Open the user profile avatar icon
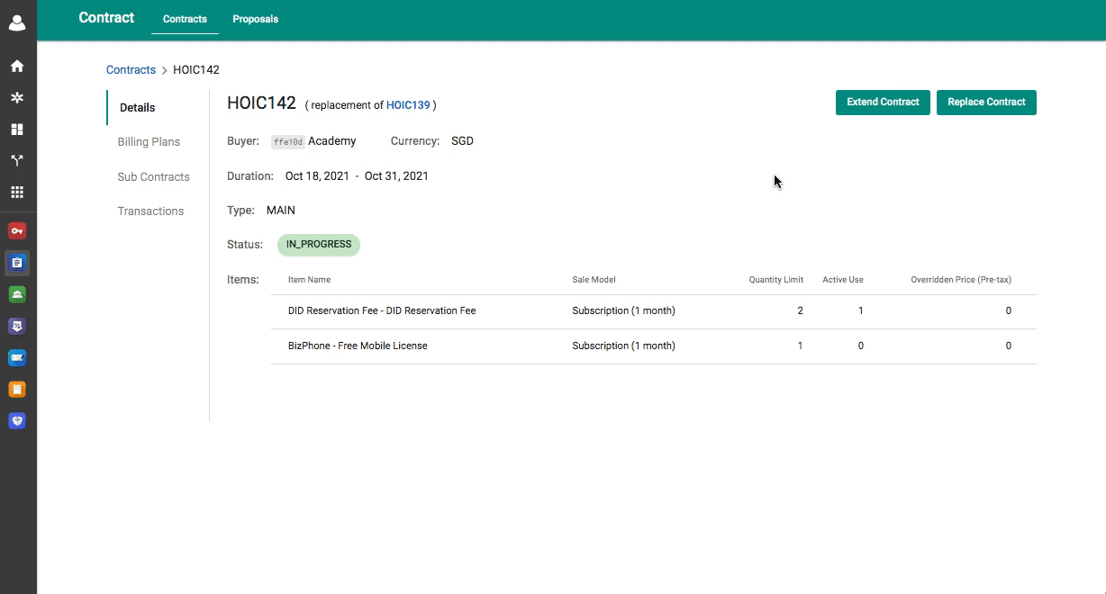The width and height of the screenshot is (1106, 594). pos(17,22)
